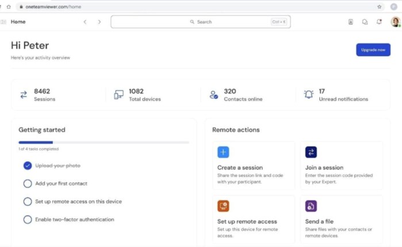This screenshot has height=247, width=402.
Task: Toggle the sidebar panel icon beside Home
Action: click(x=4, y=22)
